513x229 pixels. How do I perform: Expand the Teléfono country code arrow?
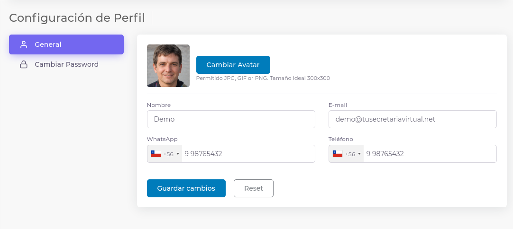pos(359,154)
